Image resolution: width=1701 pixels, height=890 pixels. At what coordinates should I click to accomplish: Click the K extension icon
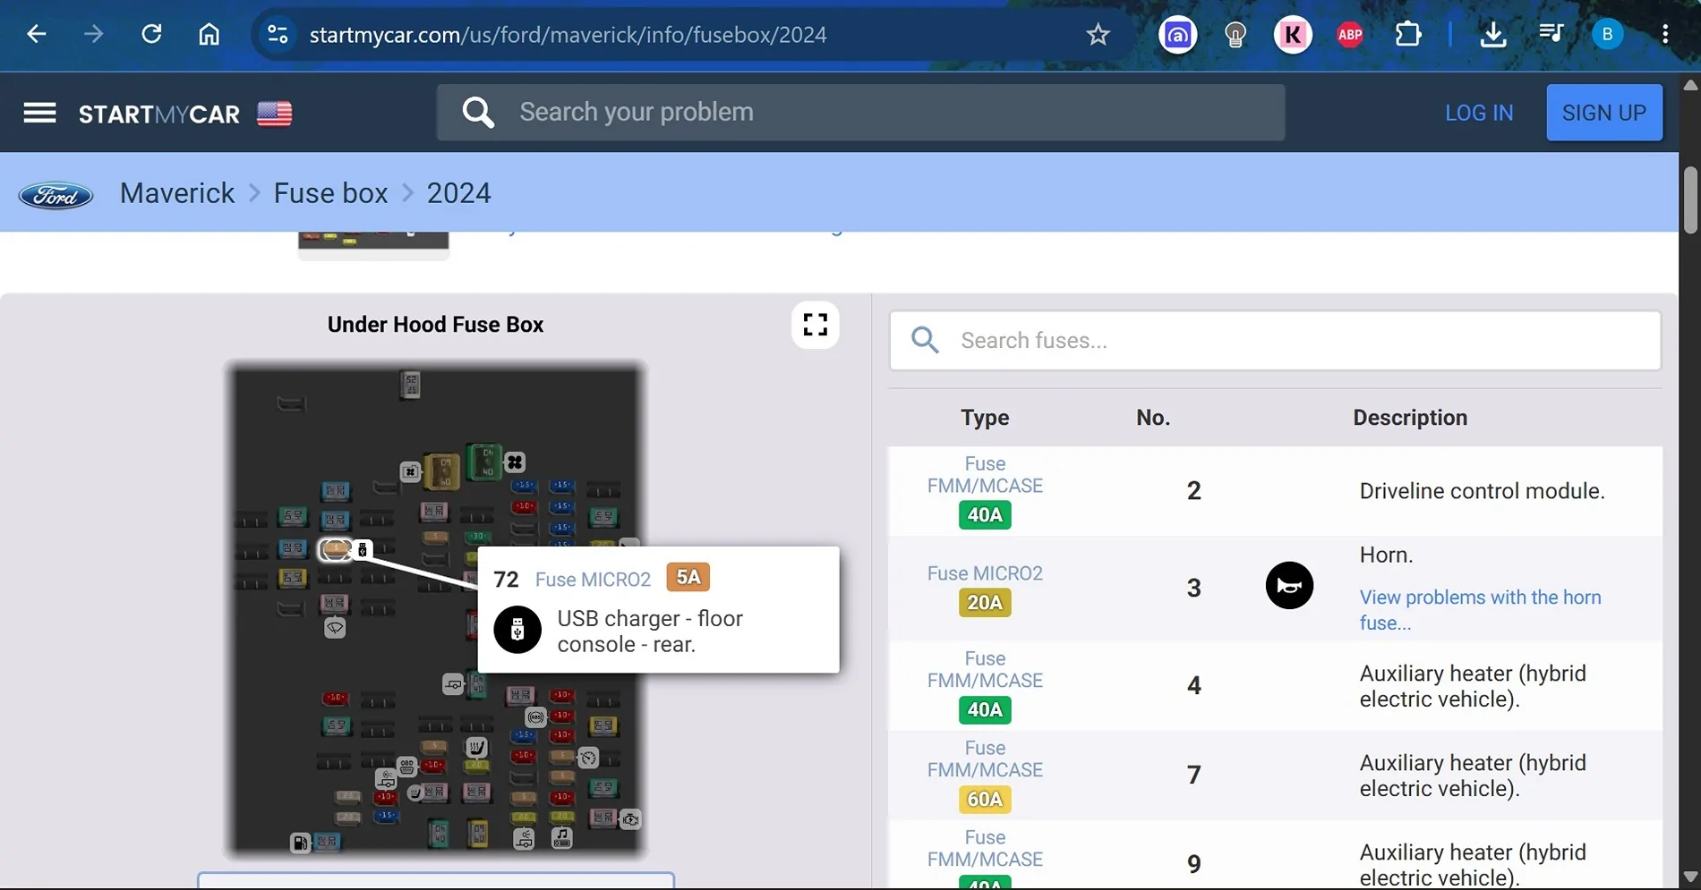click(1293, 35)
